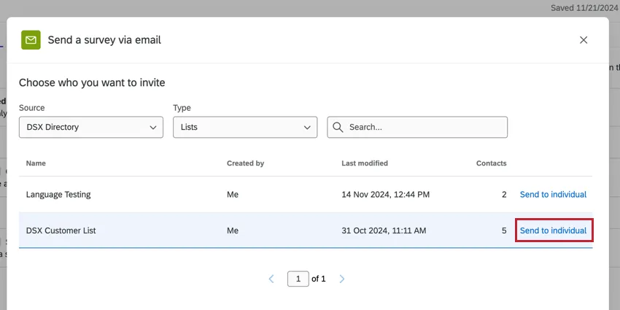The image size is (620, 310).
Task: Sort by the Created by column header
Action: [x=245, y=163]
